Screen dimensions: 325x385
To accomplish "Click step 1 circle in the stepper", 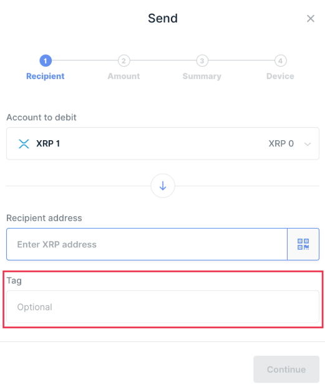I will (x=46, y=60).
